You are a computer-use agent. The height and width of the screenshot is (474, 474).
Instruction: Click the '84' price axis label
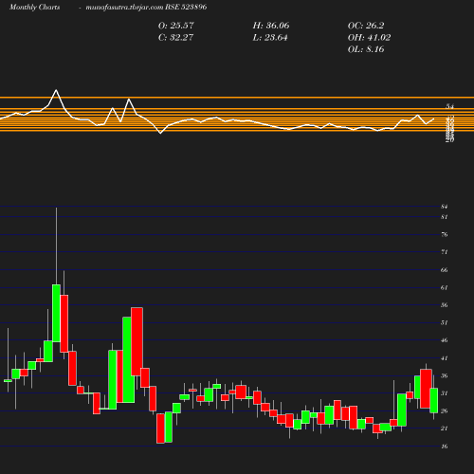445,207
